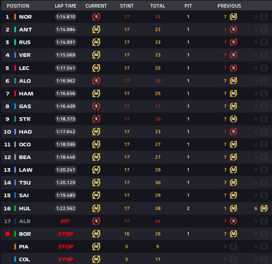Click HUL's lap time 1:22.562
Screen dimensions: 272x264
pyautogui.click(x=66, y=208)
